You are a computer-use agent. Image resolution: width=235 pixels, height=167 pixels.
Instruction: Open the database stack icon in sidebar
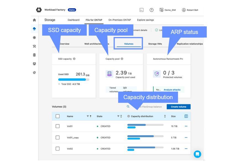pos(34,55)
